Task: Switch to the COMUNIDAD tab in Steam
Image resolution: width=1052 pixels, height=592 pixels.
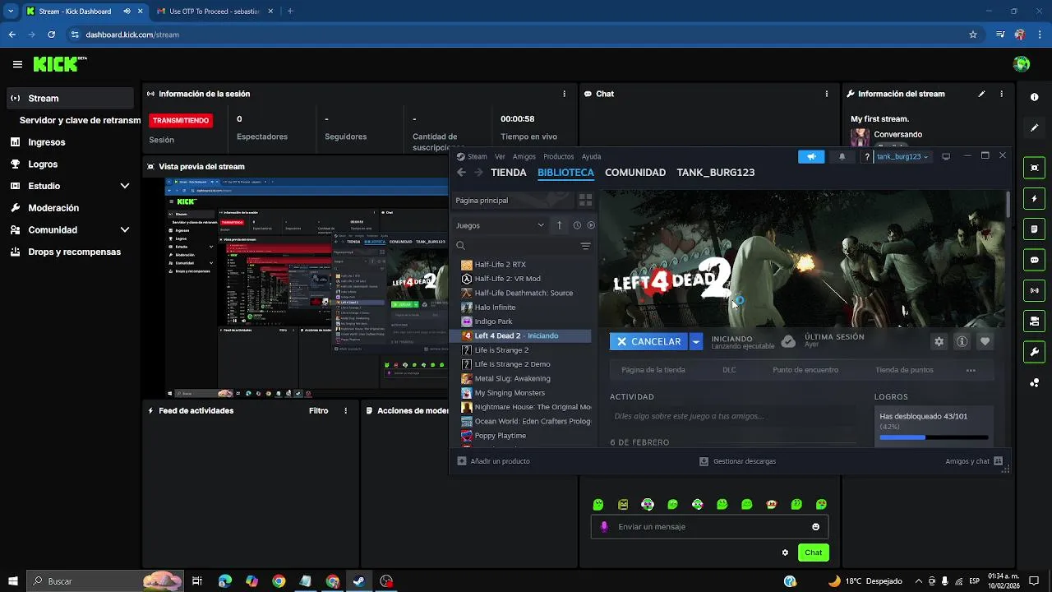Action: pos(635,173)
